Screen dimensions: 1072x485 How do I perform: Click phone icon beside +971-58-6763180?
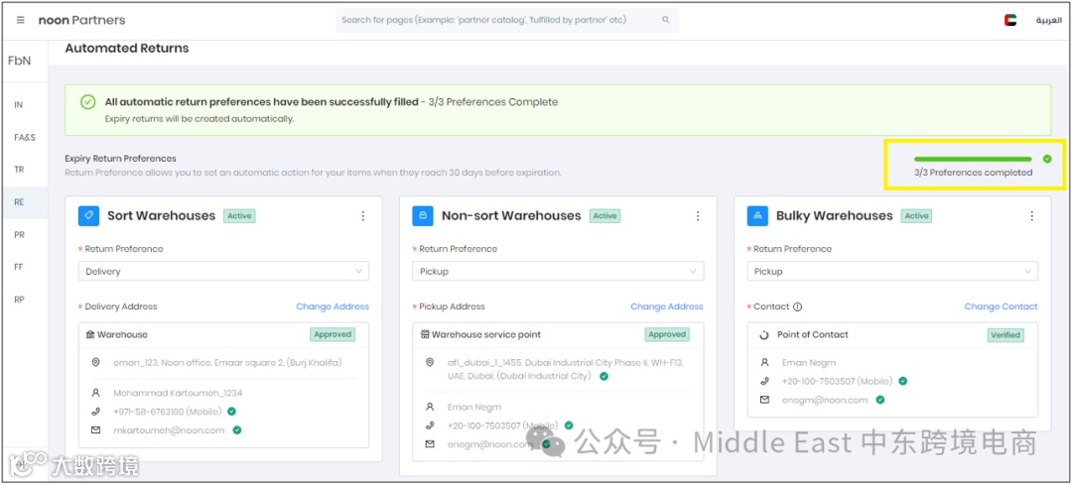[x=95, y=412]
